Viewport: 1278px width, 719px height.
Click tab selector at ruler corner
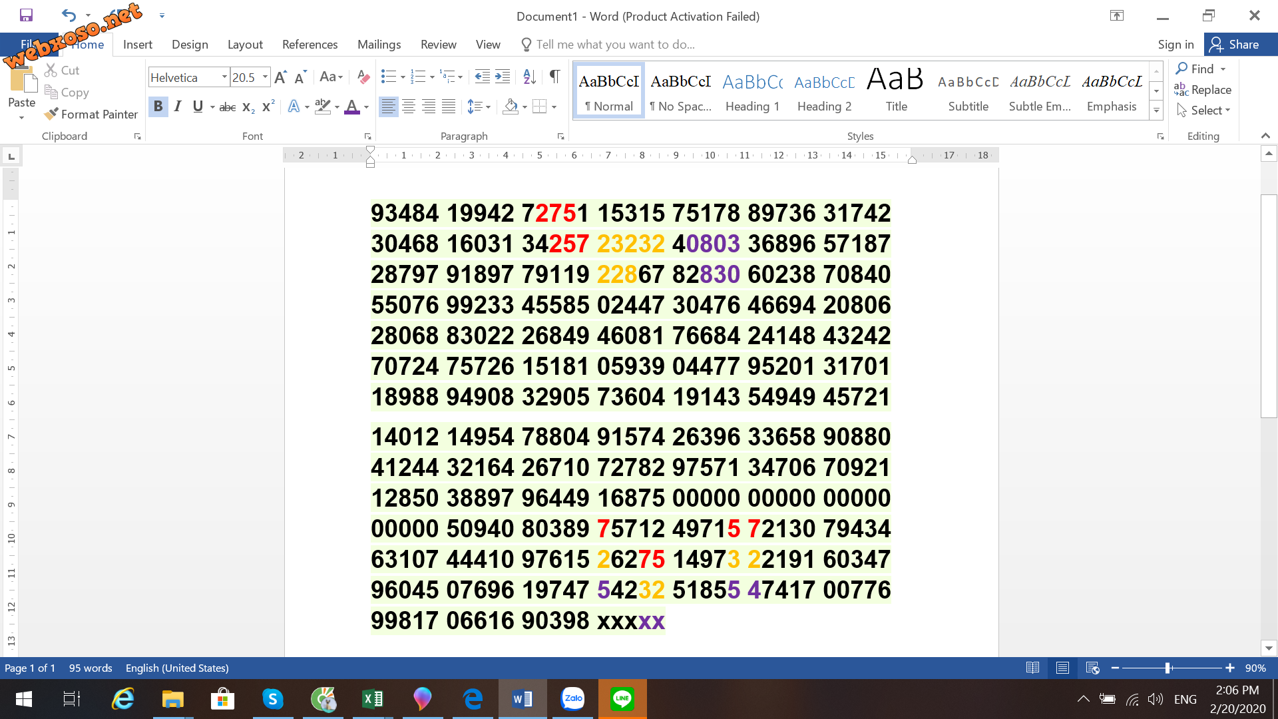[x=11, y=156]
